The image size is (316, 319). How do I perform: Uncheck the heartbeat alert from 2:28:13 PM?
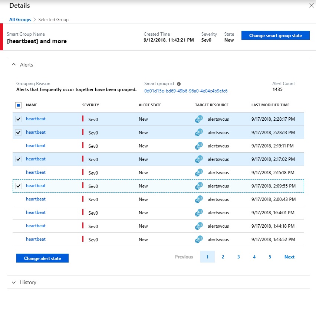pyautogui.click(x=19, y=132)
